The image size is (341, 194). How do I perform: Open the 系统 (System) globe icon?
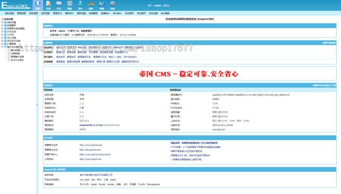38,4
